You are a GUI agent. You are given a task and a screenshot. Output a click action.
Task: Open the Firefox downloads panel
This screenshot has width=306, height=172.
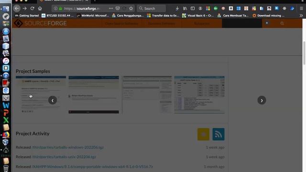pos(177,9)
